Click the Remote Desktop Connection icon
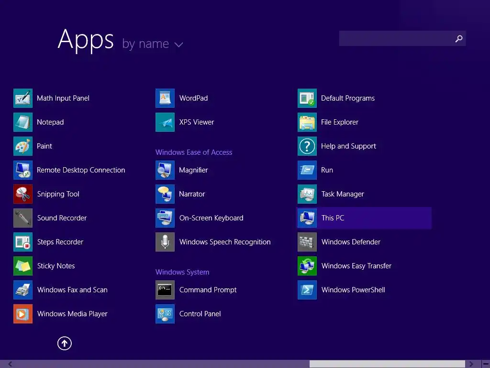490x368 pixels. coord(23,170)
